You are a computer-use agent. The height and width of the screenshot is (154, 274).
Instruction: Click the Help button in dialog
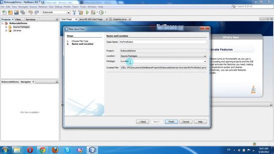click(200, 121)
